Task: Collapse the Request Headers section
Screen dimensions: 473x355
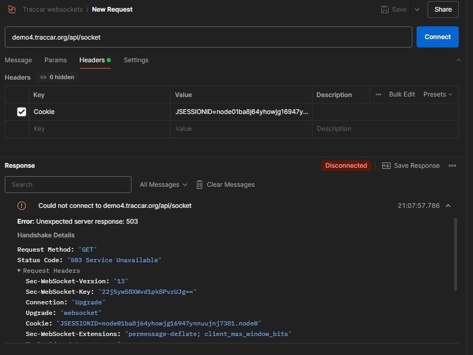Action: click(x=20, y=271)
